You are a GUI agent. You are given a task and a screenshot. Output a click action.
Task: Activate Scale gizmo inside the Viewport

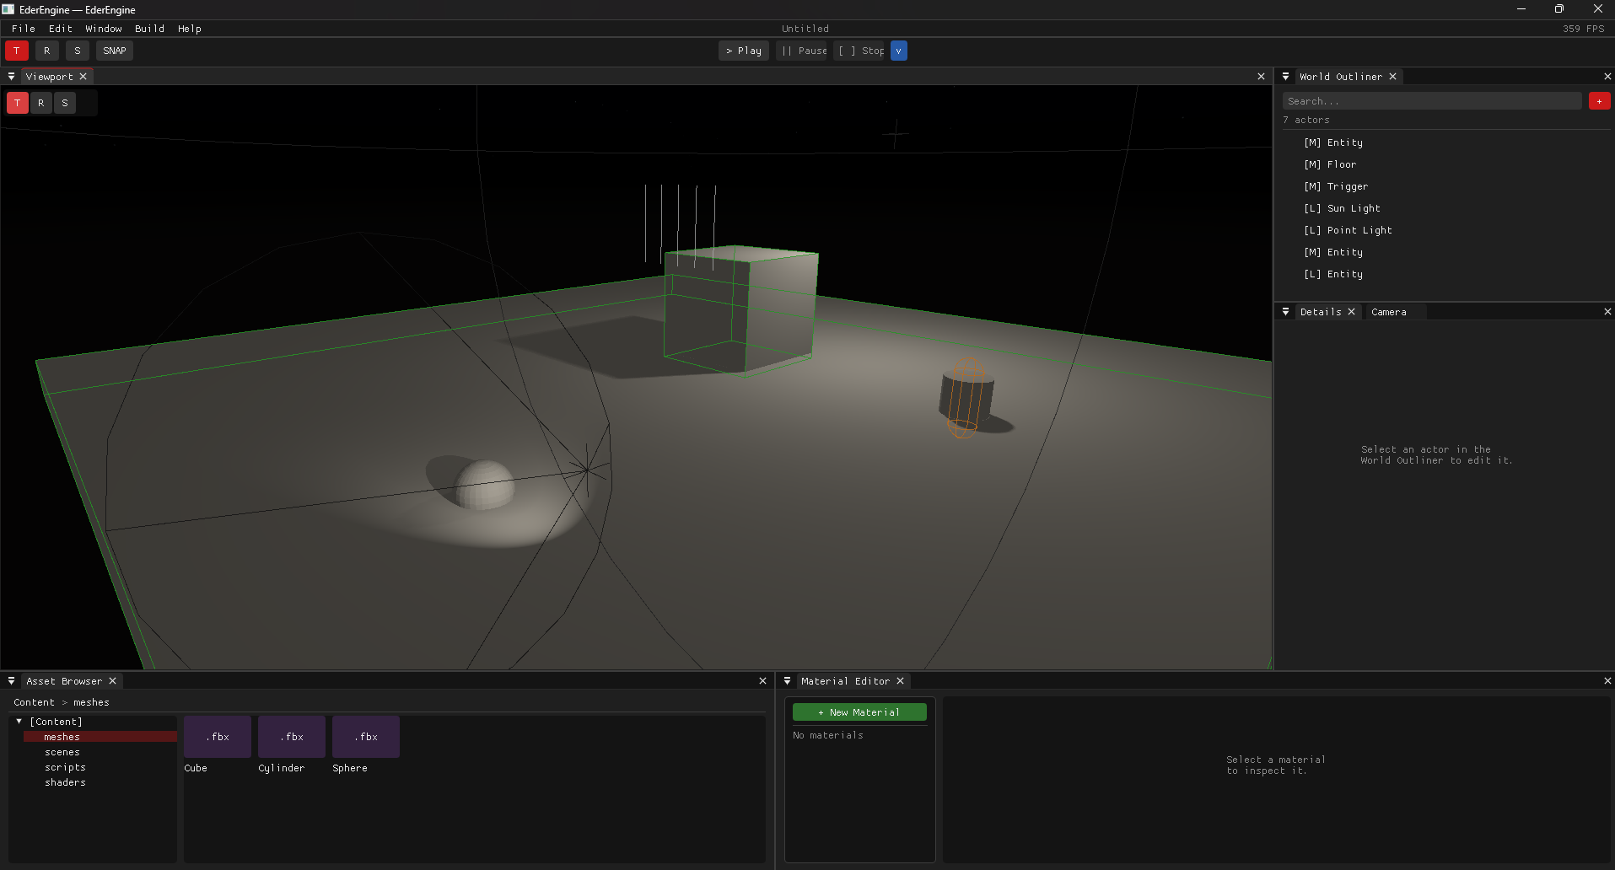tap(65, 103)
